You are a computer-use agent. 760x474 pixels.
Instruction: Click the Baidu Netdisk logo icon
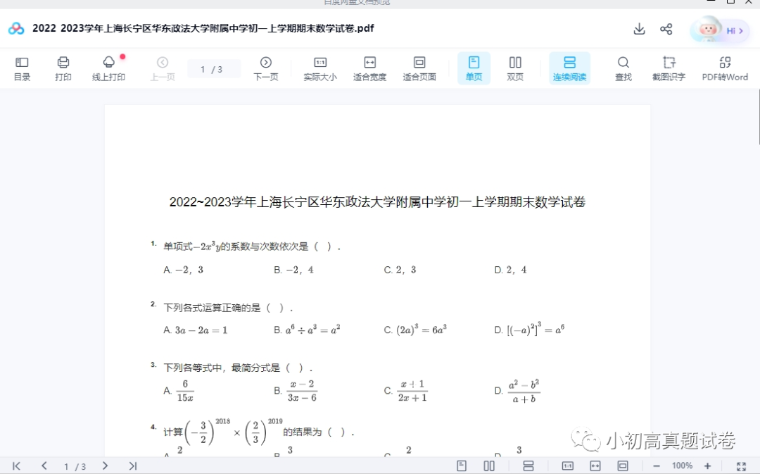(x=16, y=29)
